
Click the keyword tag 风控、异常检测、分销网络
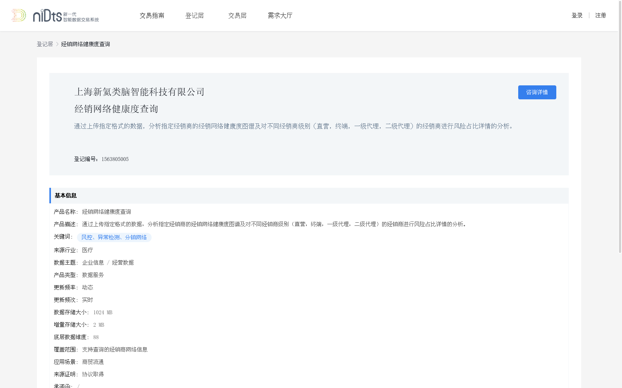[x=114, y=237]
